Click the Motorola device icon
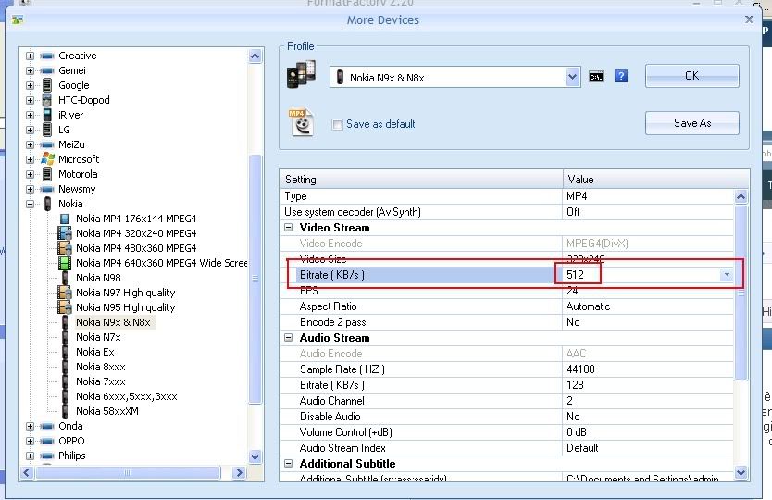 coord(47,174)
